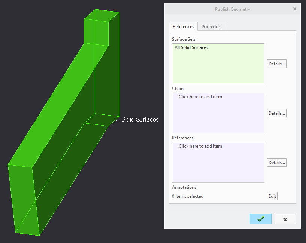Cancel the feature using the X icon button

(x=285, y=219)
